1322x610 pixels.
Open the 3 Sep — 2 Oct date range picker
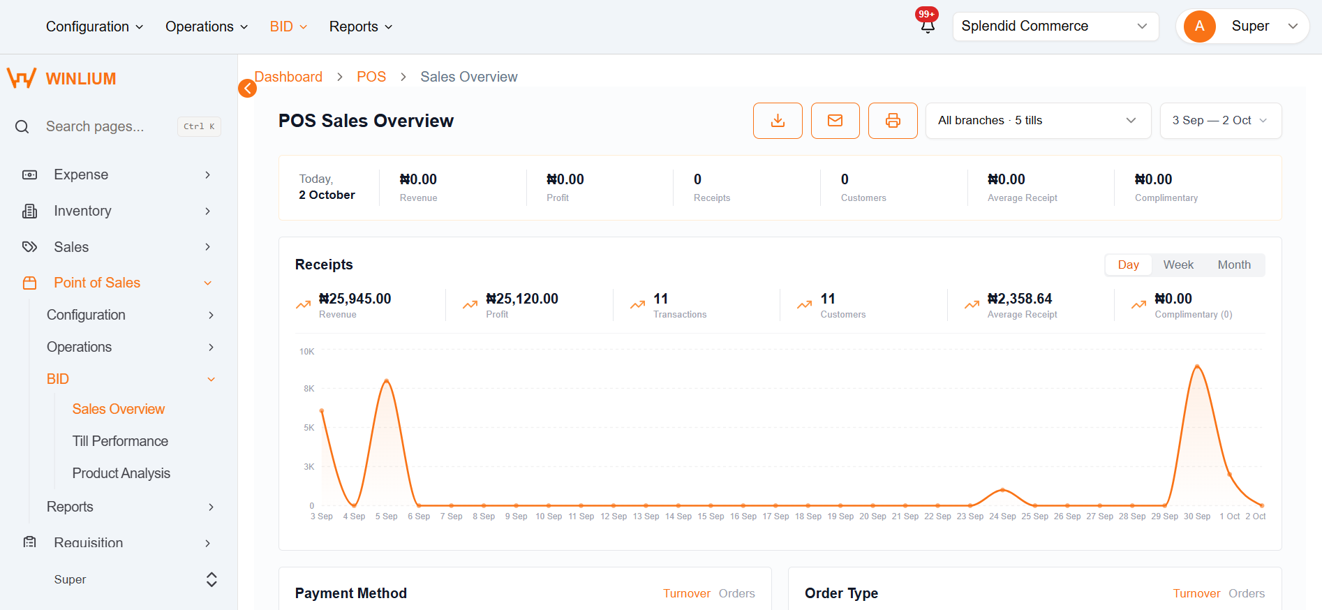coord(1220,121)
